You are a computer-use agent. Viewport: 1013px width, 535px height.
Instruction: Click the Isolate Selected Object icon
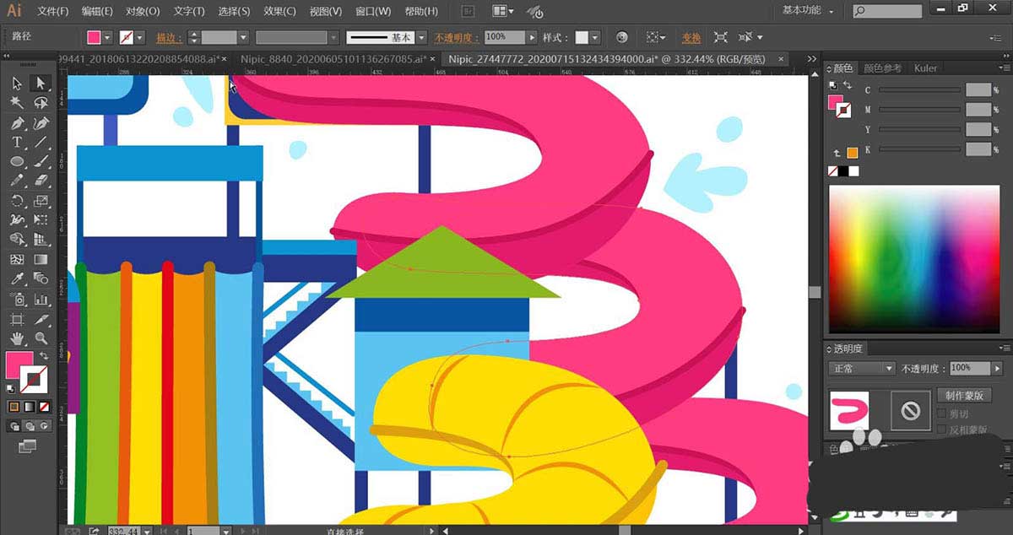coord(720,37)
